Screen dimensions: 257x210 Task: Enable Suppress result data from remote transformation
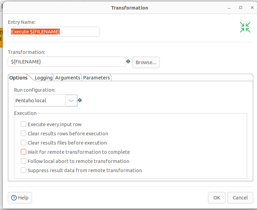pos(24,170)
